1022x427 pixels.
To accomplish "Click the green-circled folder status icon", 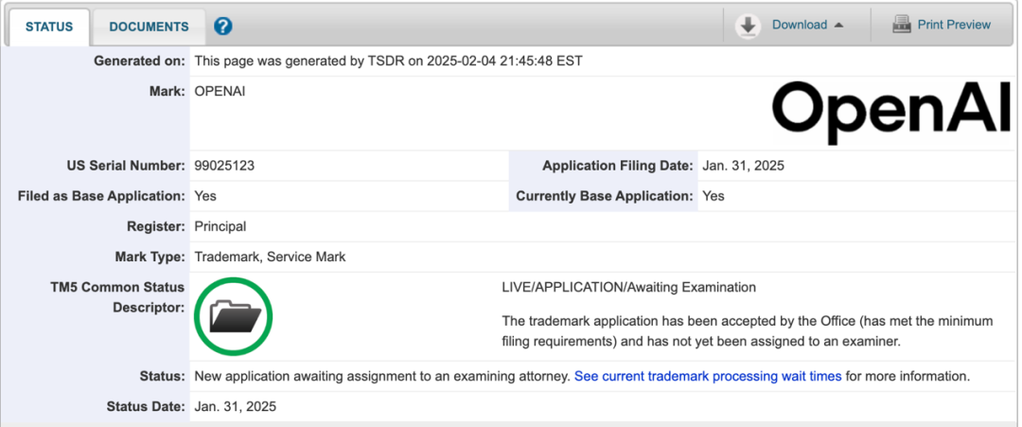I will (234, 317).
